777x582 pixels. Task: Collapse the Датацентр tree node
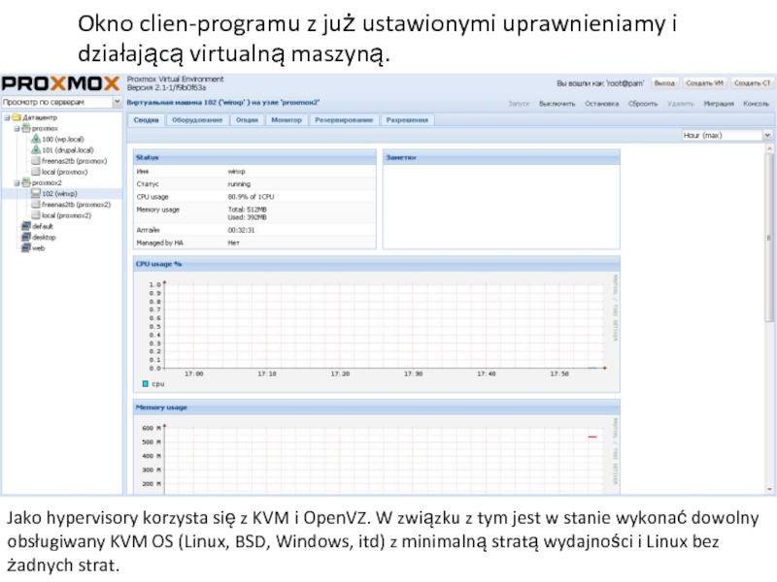(8, 117)
